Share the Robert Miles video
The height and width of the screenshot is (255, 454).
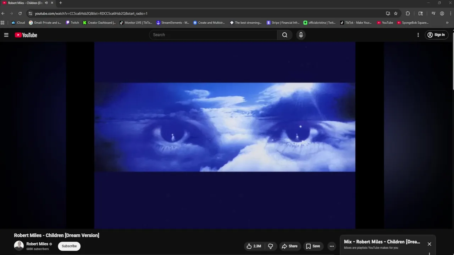[x=290, y=246]
